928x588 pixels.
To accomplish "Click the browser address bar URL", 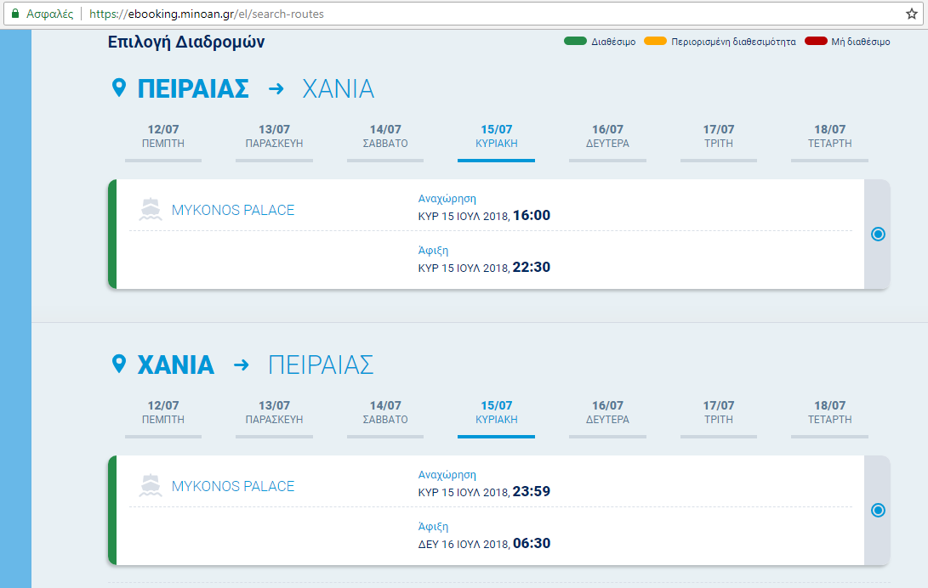I will tap(207, 14).
